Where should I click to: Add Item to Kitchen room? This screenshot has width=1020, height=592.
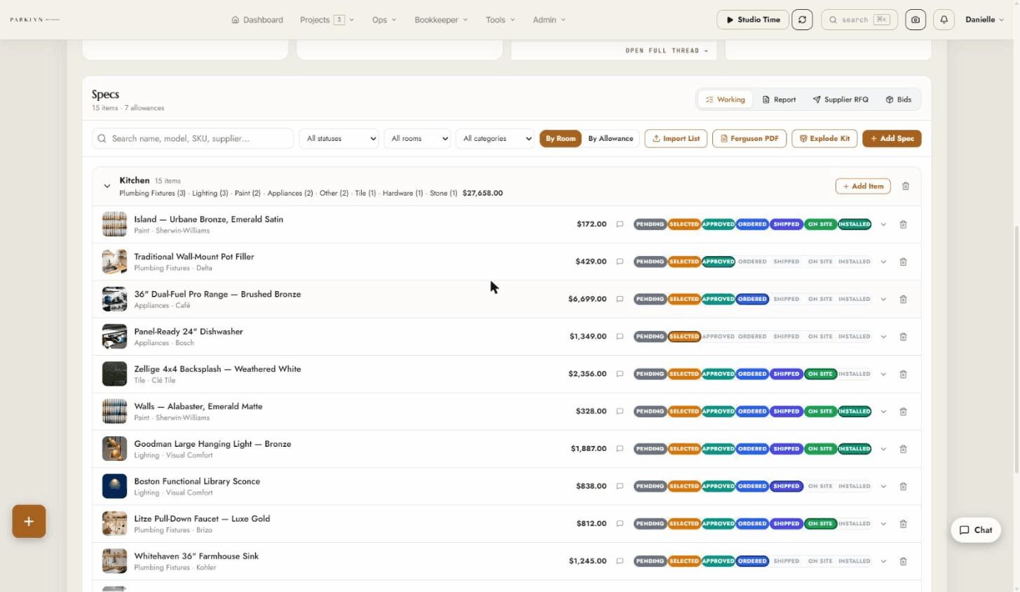tap(863, 186)
